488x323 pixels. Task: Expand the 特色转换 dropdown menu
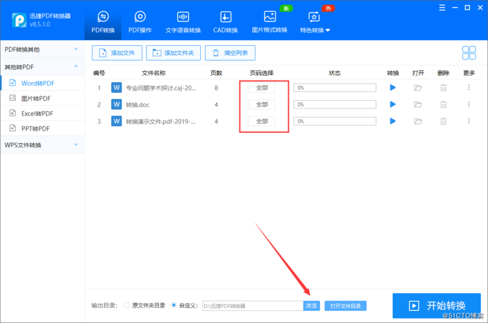[x=315, y=22]
